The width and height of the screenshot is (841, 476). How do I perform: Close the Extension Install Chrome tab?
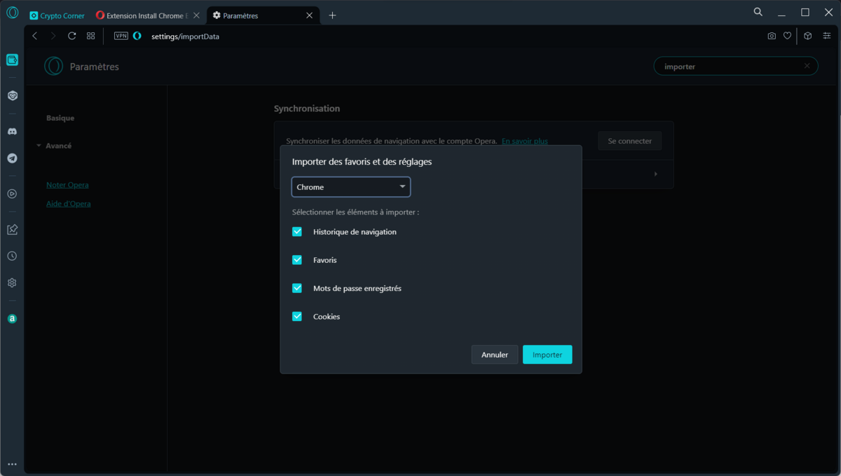click(x=196, y=15)
